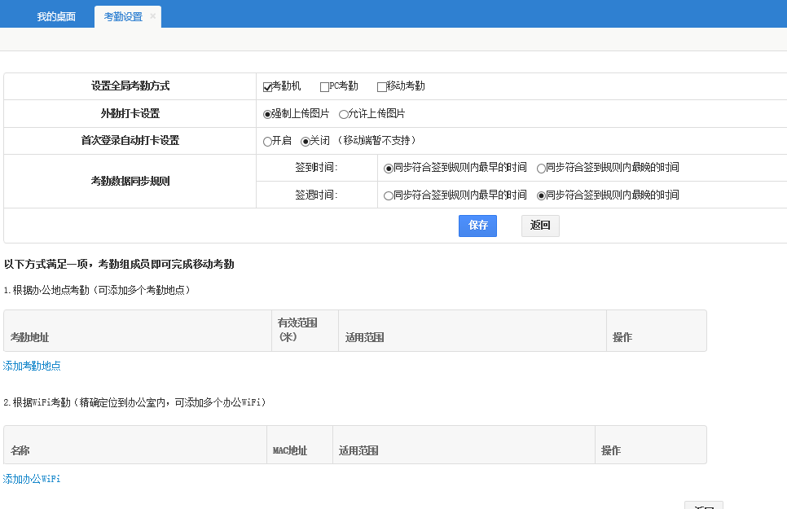Enable the 移动考勤 checkbox
787x509 pixels.
[x=381, y=87]
